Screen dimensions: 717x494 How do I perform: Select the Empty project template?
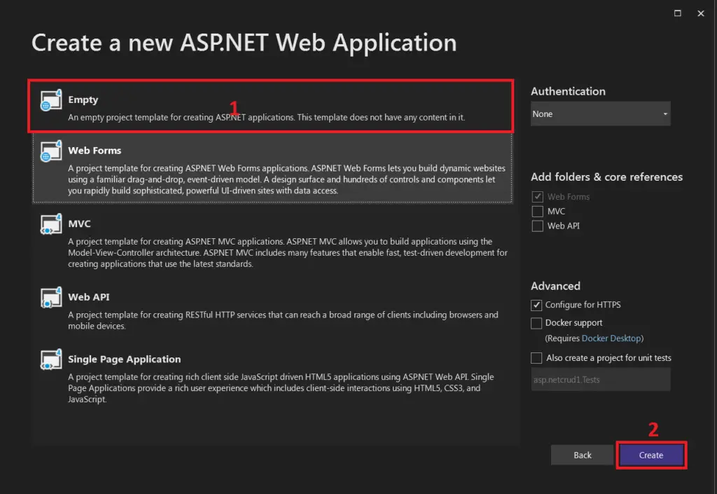[x=271, y=107]
